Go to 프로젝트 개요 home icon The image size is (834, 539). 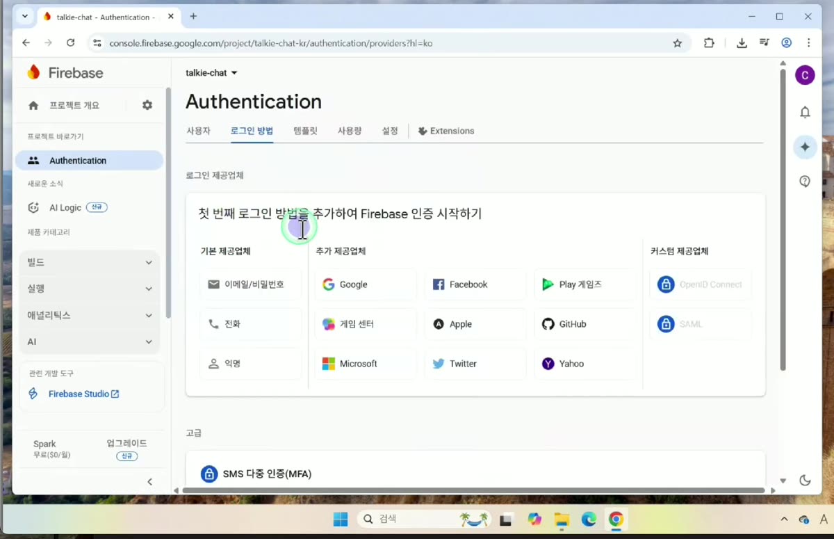[33, 105]
